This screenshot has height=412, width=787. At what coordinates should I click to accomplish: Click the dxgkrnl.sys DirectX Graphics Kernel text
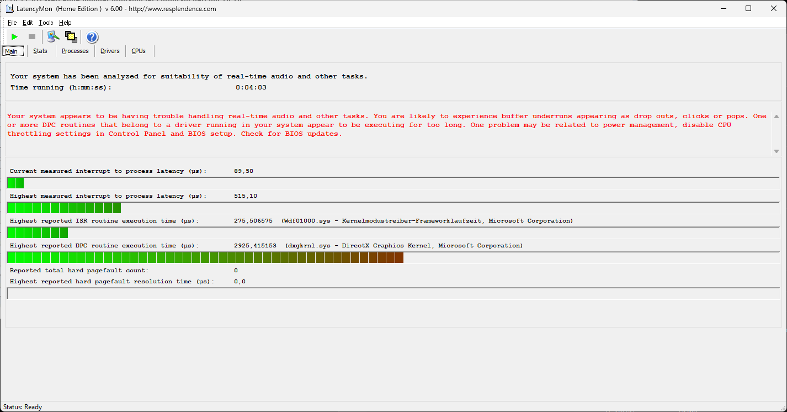click(404, 246)
